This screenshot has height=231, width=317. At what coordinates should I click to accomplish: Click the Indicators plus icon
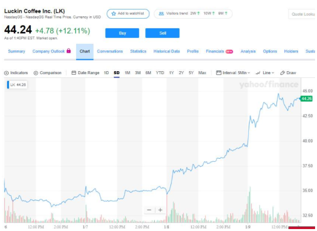[x=6, y=73]
